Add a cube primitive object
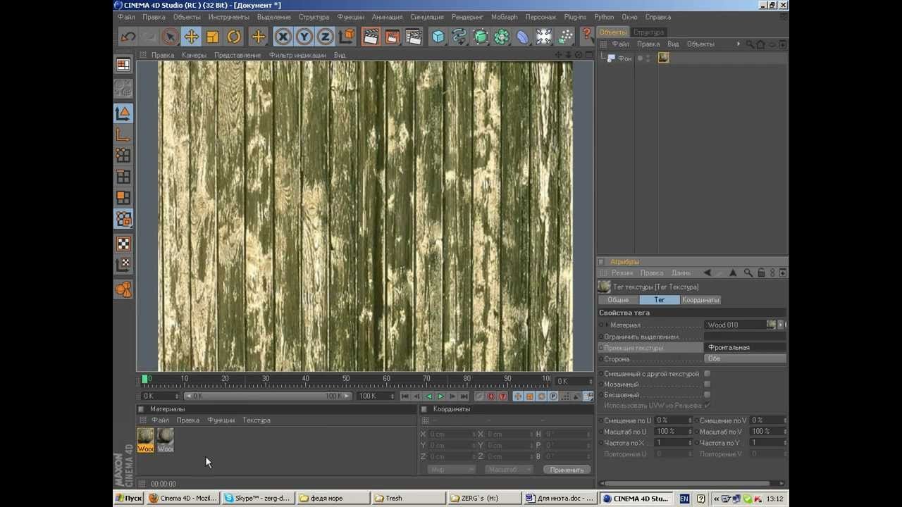 [438, 37]
